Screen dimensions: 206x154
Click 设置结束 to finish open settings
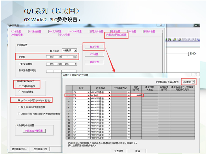pos(119,151)
